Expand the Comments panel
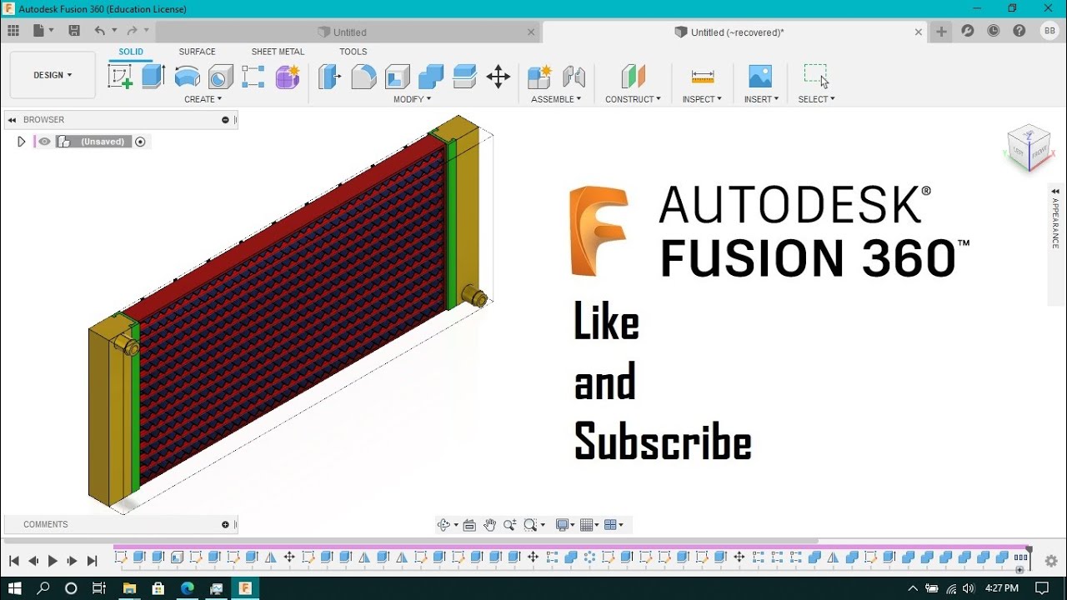1067x600 pixels. (225, 524)
